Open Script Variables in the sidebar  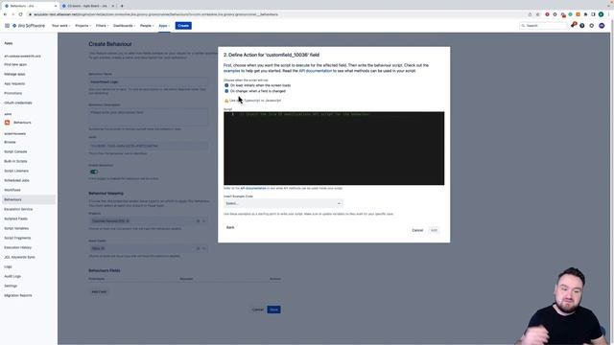coord(16,228)
